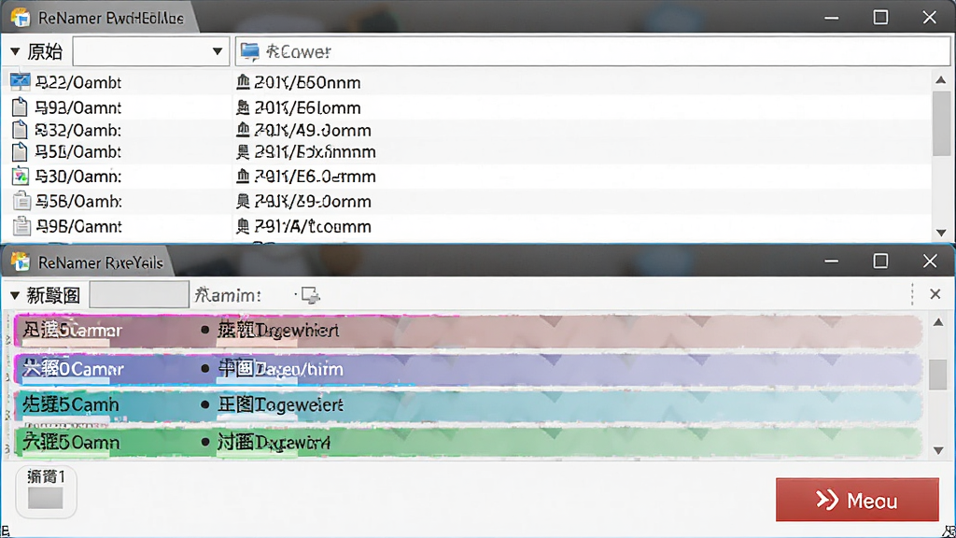This screenshot has height=538, width=956.
Task: Click the folder icon in the "Cower" path field
Action: click(249, 52)
